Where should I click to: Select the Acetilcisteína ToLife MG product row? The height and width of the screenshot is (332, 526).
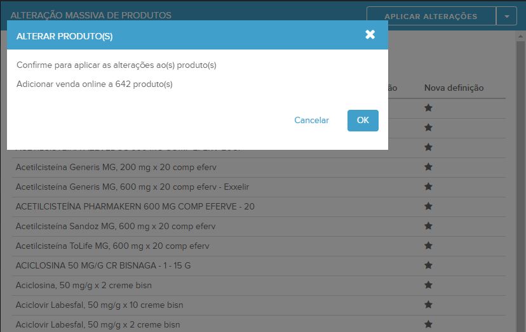(112, 246)
